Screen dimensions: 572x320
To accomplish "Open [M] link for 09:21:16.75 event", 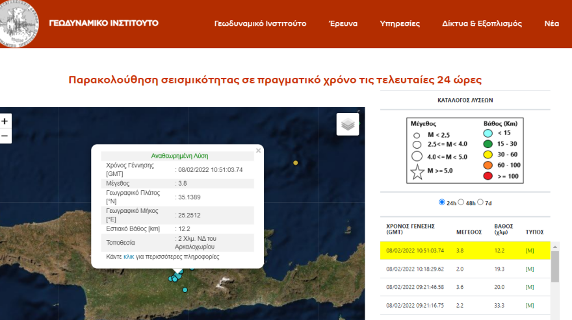I will tap(530, 306).
